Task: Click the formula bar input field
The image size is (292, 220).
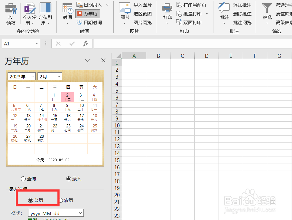Action: [x=193, y=44]
